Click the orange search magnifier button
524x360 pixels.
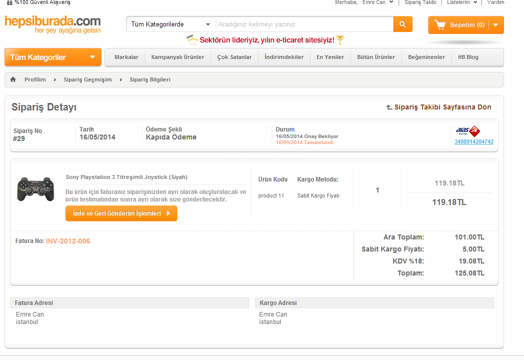click(x=403, y=24)
